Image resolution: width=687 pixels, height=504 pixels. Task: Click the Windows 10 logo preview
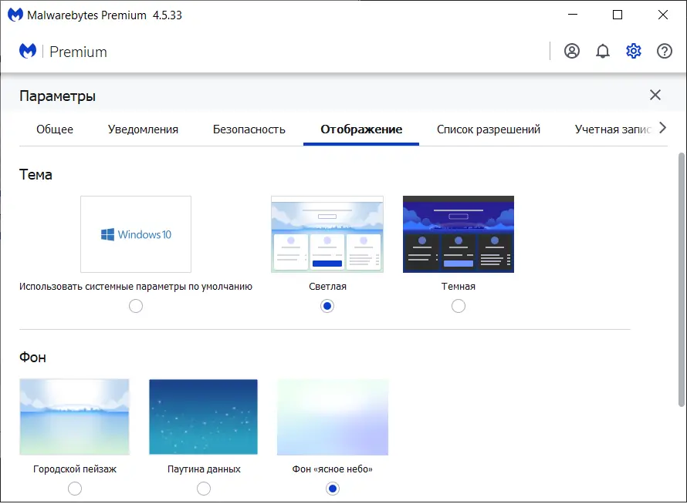(x=136, y=233)
